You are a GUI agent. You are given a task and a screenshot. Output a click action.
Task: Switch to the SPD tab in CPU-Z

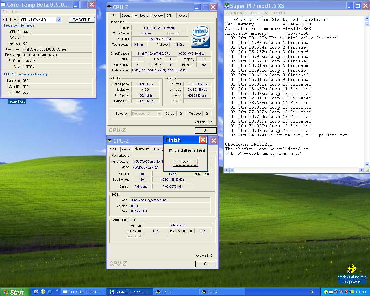coord(169,16)
